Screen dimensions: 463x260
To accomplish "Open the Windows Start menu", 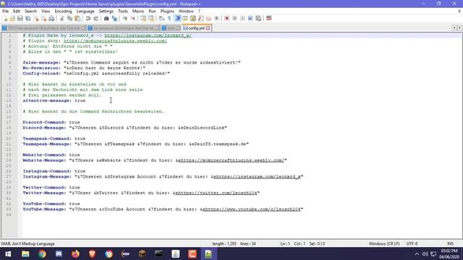I will click(8, 253).
